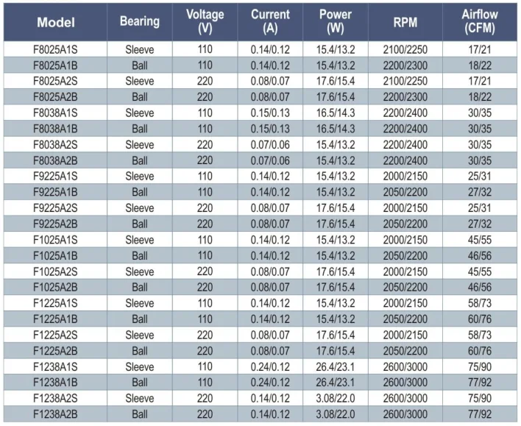Click the RPM column header
Viewport: 521px width, 426px height.
405,22
